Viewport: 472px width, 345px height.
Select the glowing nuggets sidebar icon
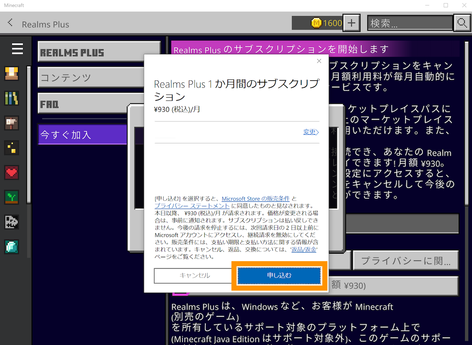point(11,148)
